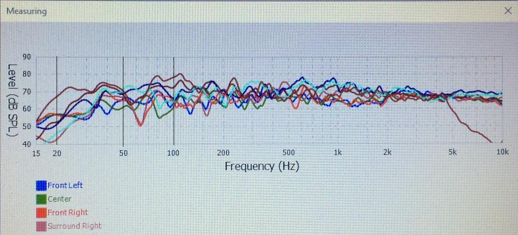Click the 80 dB level axis tick
Screen dimensions: 518x235
click(27, 74)
